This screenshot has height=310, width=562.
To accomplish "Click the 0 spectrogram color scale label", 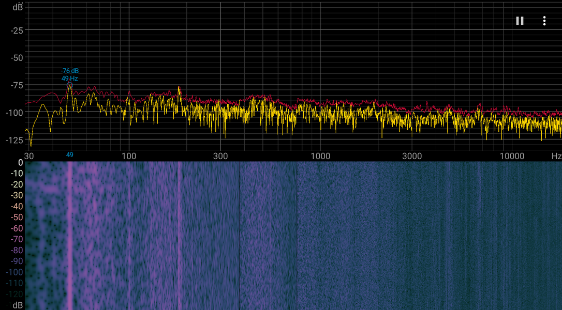I will click(x=20, y=163).
